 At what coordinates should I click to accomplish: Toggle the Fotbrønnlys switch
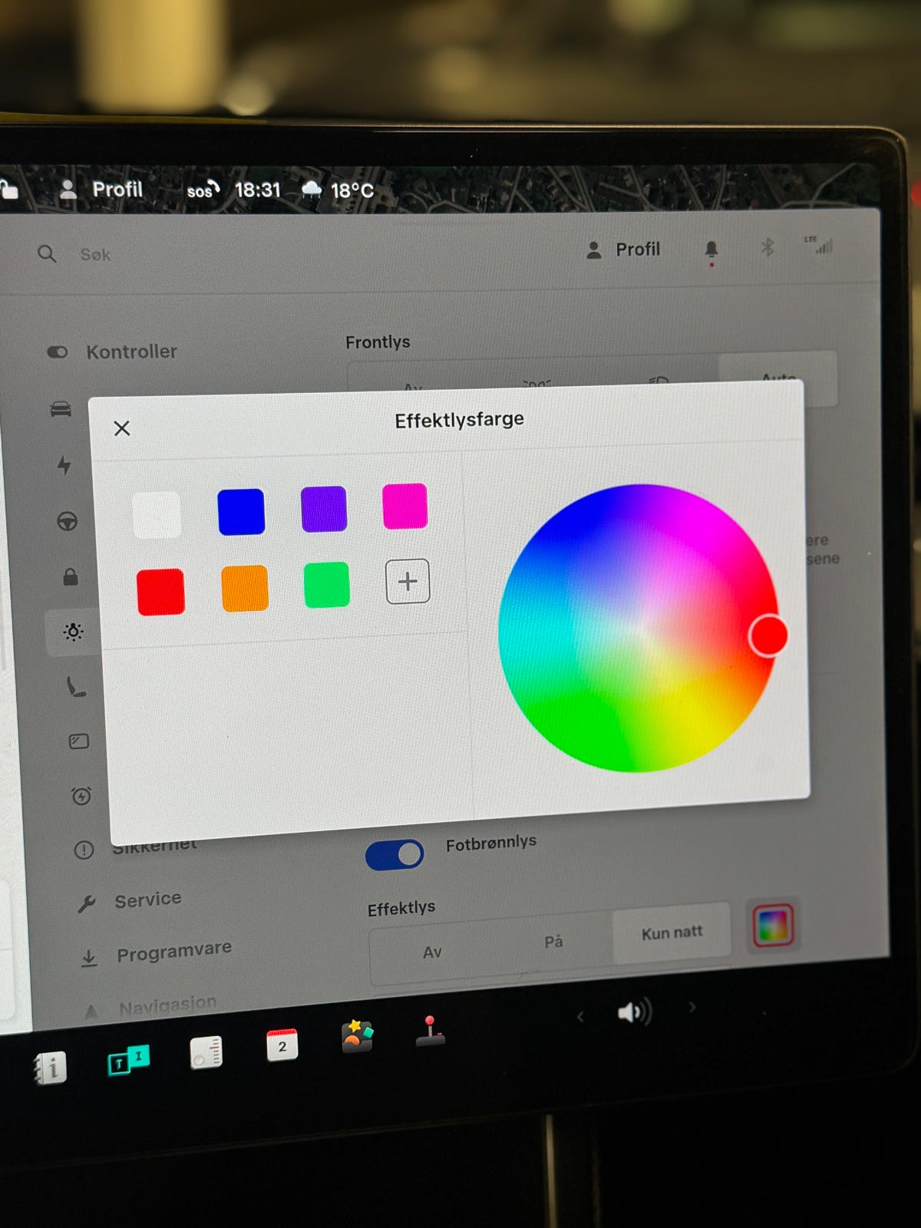point(394,854)
